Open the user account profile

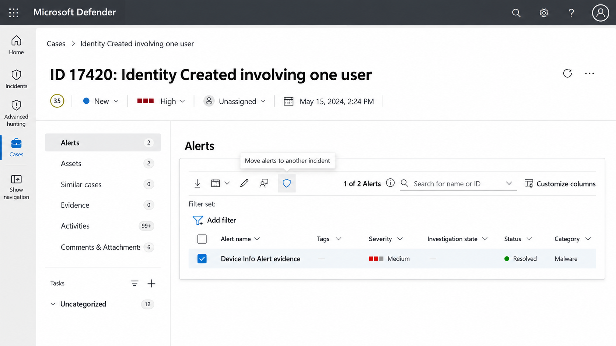(x=600, y=13)
